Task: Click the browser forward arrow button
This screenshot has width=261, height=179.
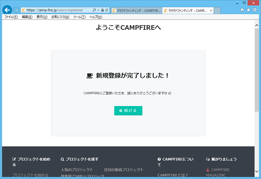Action: point(16,10)
